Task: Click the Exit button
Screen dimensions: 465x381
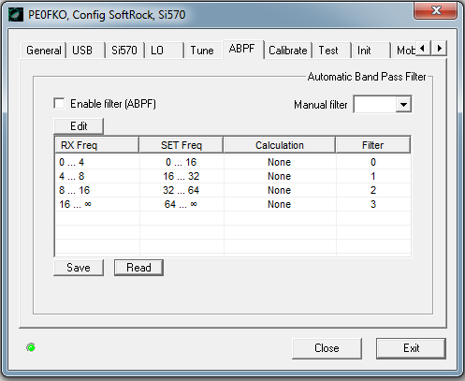Action: pos(411,348)
